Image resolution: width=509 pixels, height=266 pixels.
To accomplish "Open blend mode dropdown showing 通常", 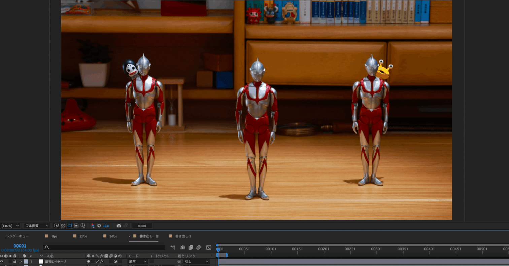I will tap(138, 261).
